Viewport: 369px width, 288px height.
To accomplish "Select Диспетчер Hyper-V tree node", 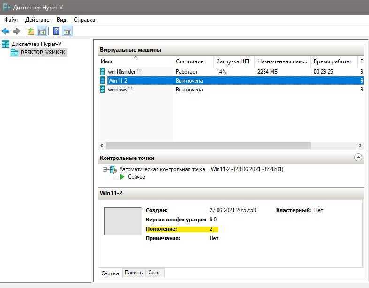I will (37, 44).
